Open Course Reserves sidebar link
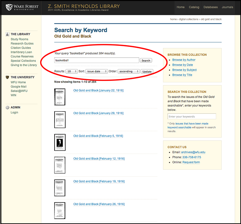This screenshot has height=224, width=241. (22, 57)
